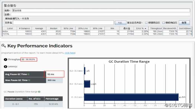
Task: Click the 配置 configure button
Action: (x=184, y=23)
